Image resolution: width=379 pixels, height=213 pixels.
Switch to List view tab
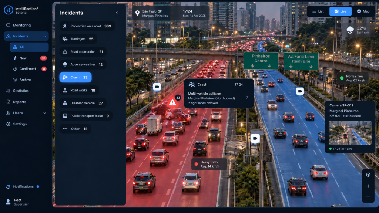318,11
